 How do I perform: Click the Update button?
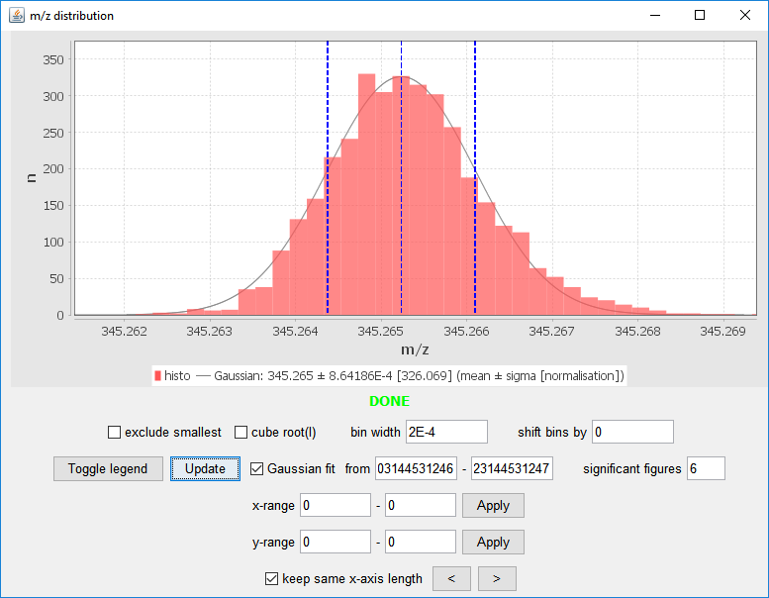pyautogui.click(x=205, y=469)
